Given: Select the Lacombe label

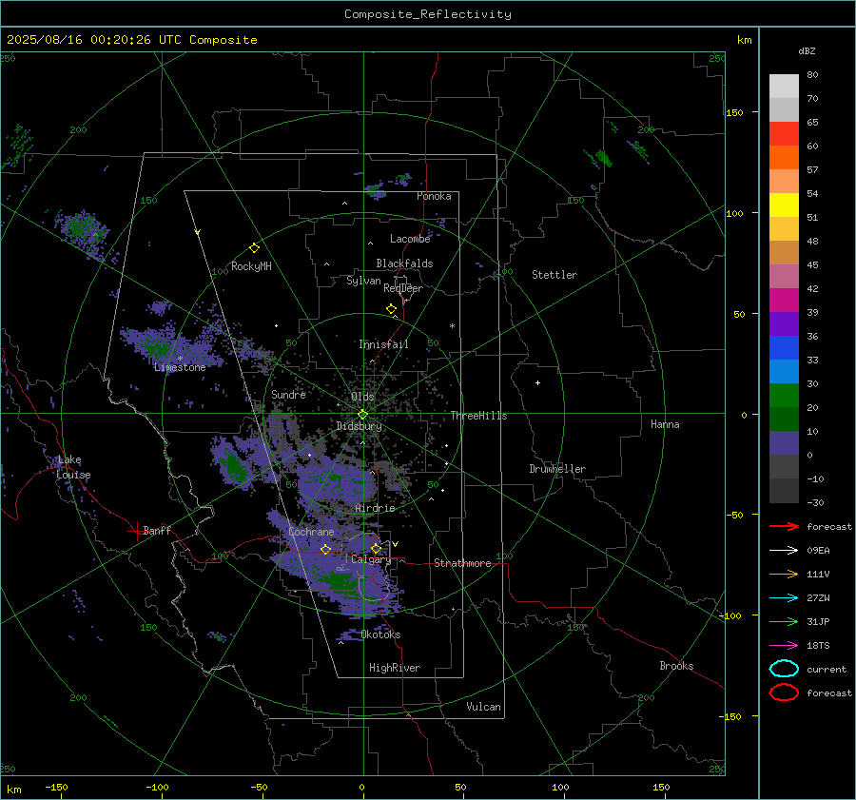Looking at the screenshot, I should [x=410, y=239].
